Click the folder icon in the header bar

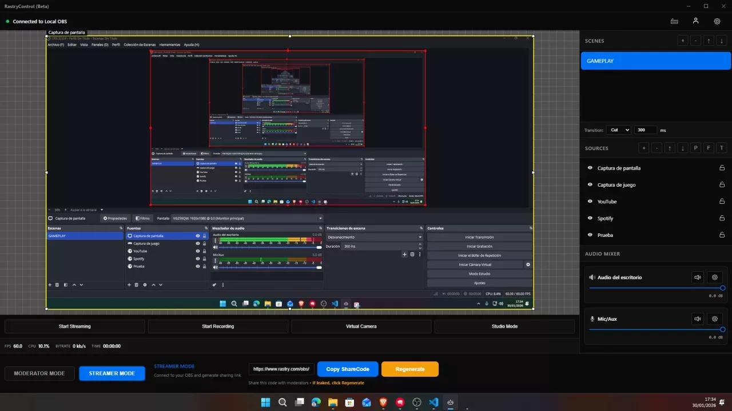pyautogui.click(x=675, y=21)
